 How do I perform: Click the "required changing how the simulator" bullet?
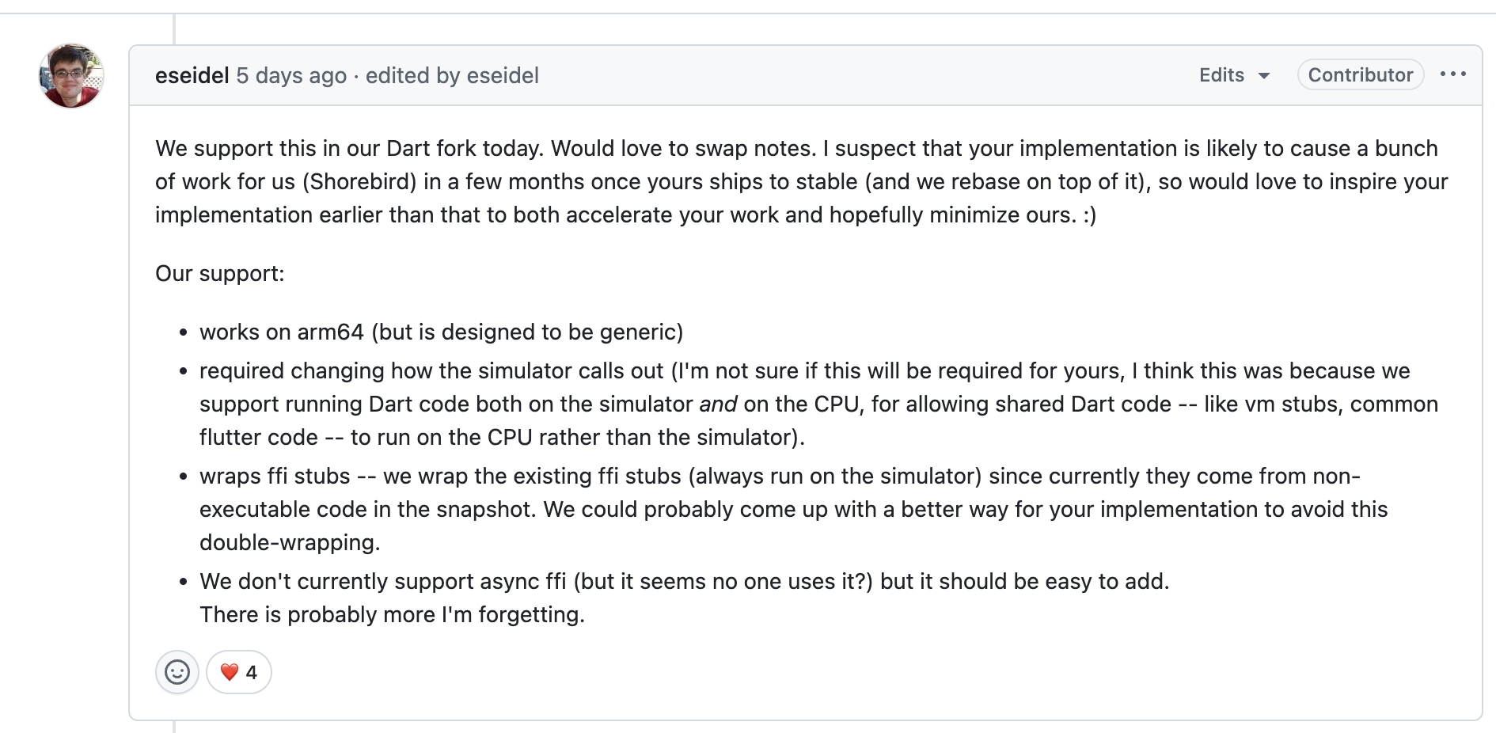click(818, 404)
